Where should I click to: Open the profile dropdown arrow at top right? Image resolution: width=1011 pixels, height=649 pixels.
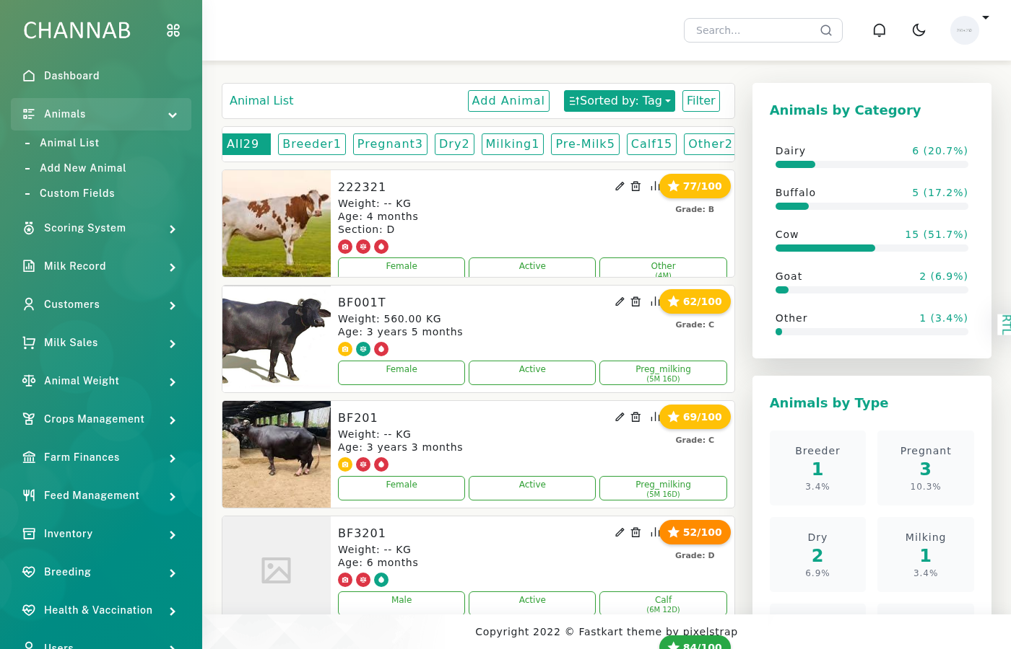point(986,17)
